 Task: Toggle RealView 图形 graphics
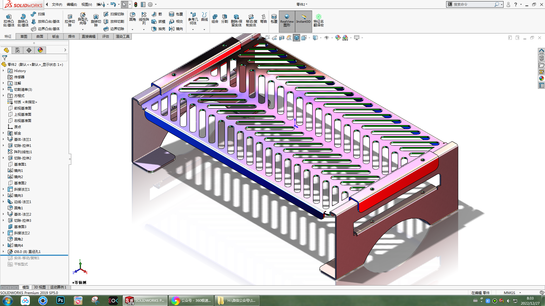(287, 21)
